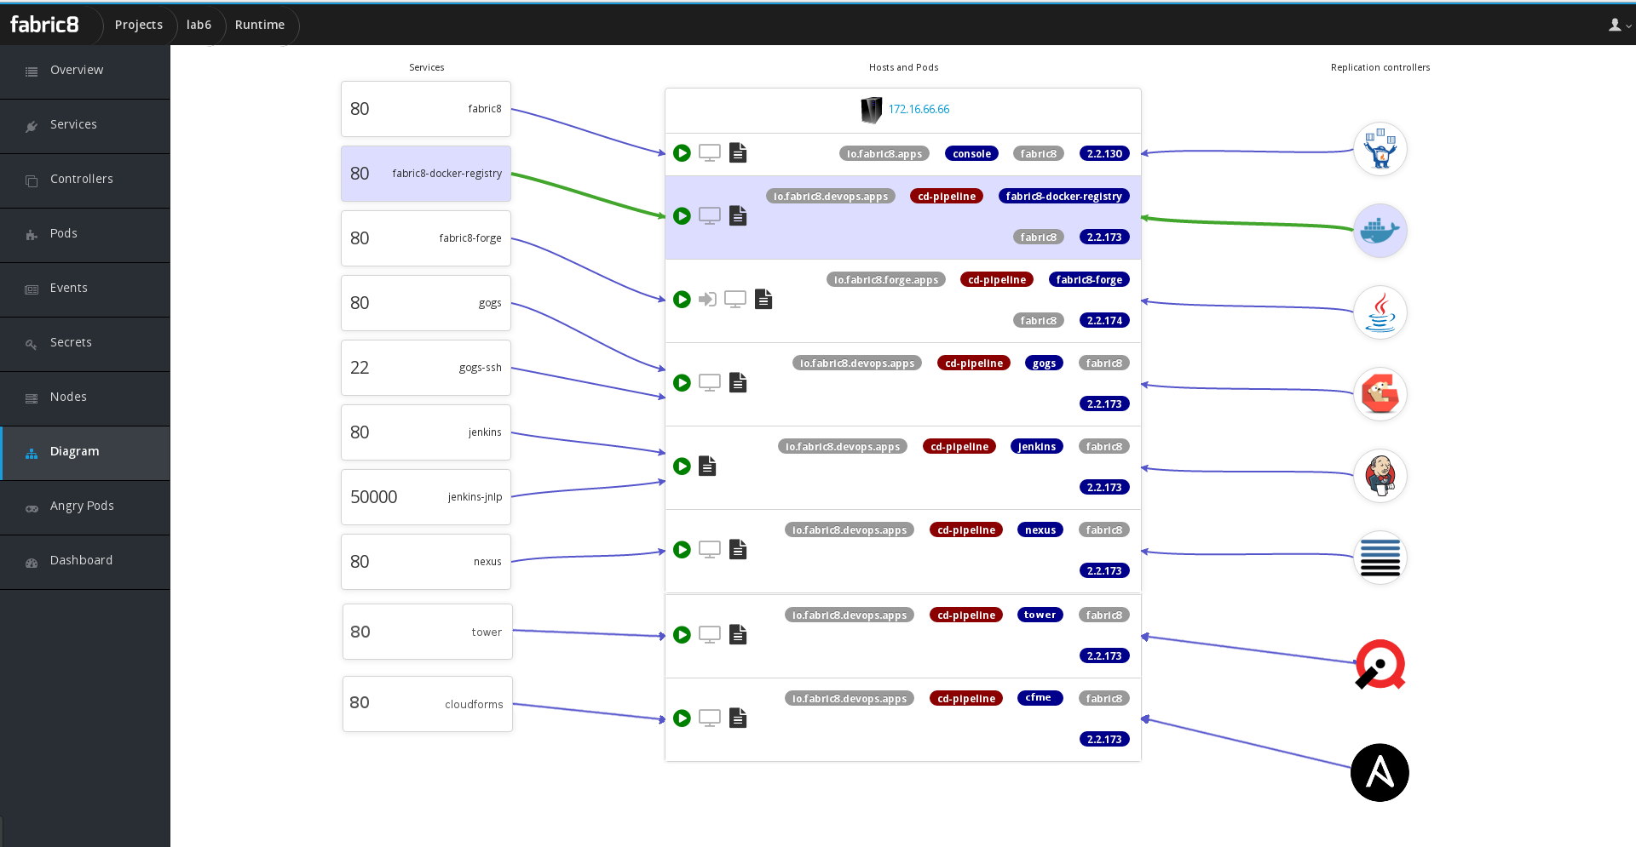The width and height of the screenshot is (1636, 847).
Task: Click the fabric8 logo home link
Action: [x=44, y=25]
